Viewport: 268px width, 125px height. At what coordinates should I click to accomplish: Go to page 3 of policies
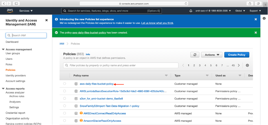coord(200,65)
